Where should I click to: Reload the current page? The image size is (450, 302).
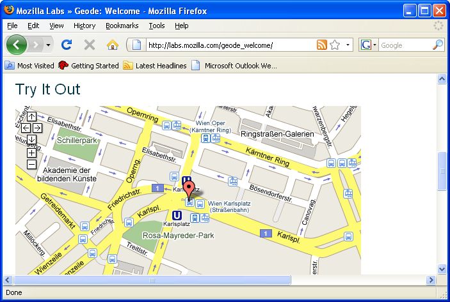tap(67, 45)
